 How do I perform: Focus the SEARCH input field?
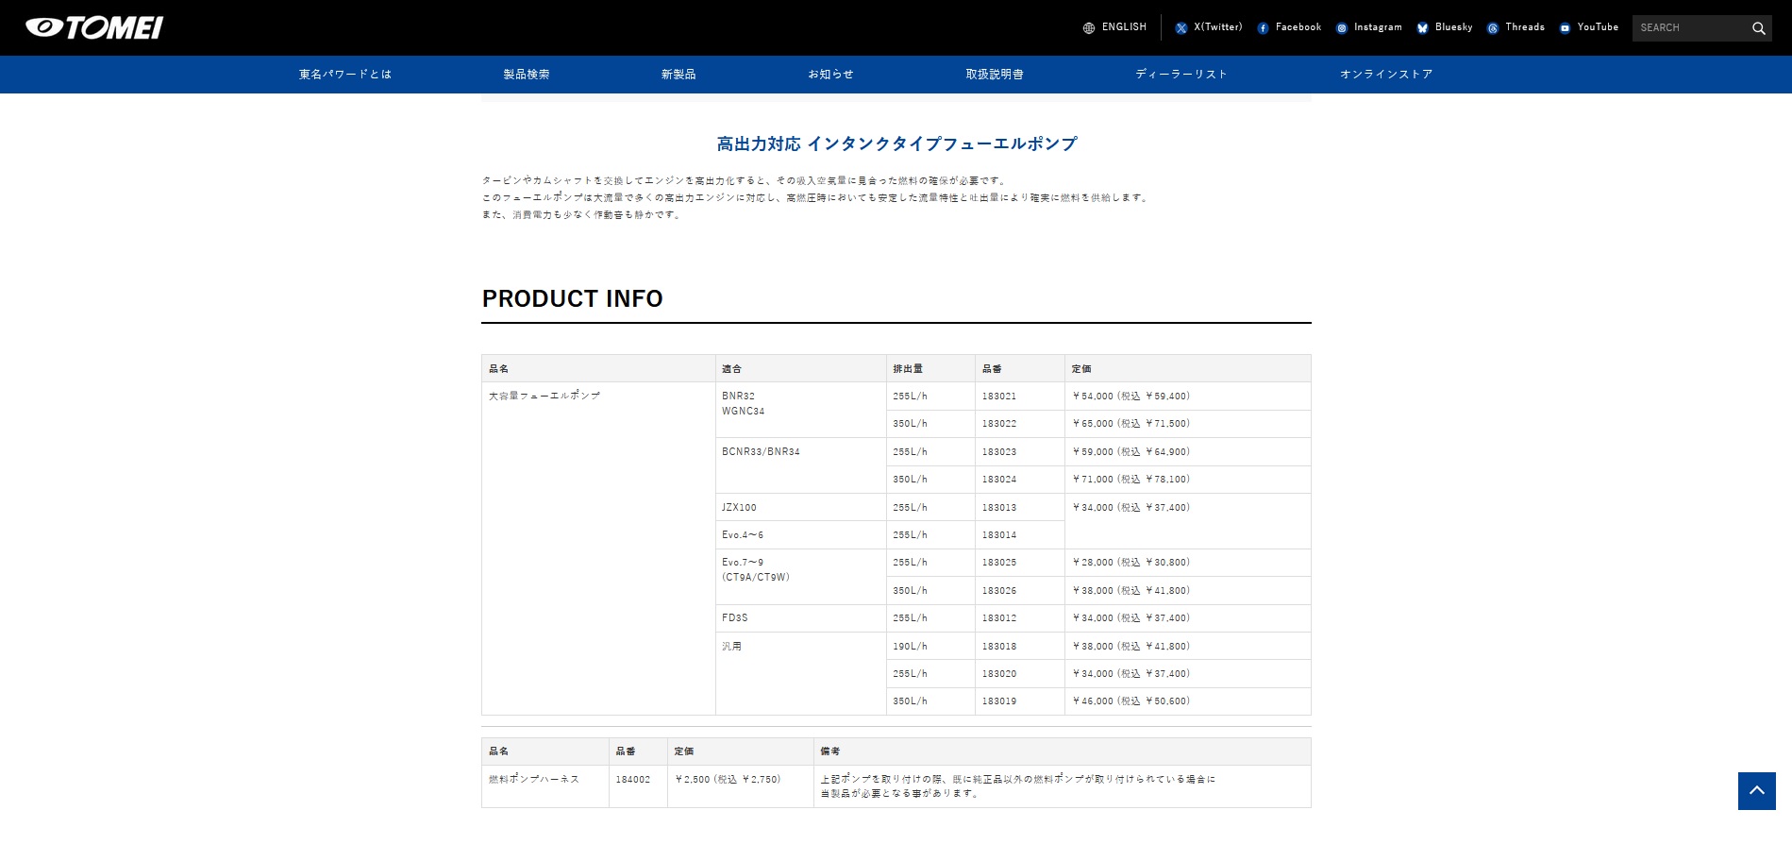tap(1690, 28)
